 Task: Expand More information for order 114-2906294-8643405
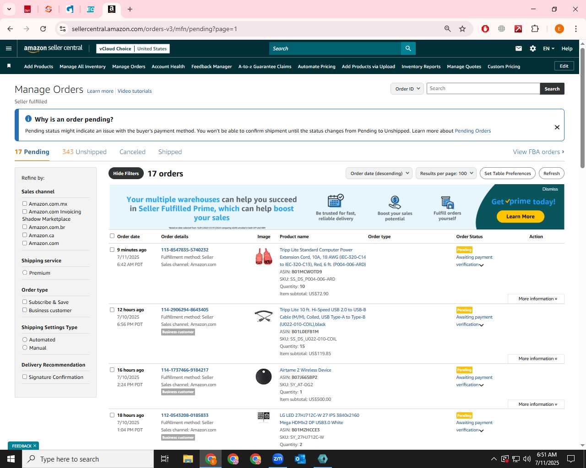point(536,359)
